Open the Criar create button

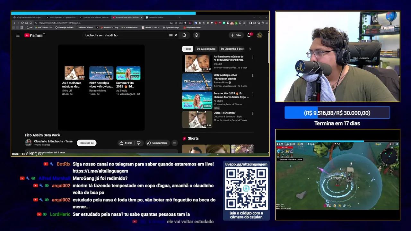236,35
